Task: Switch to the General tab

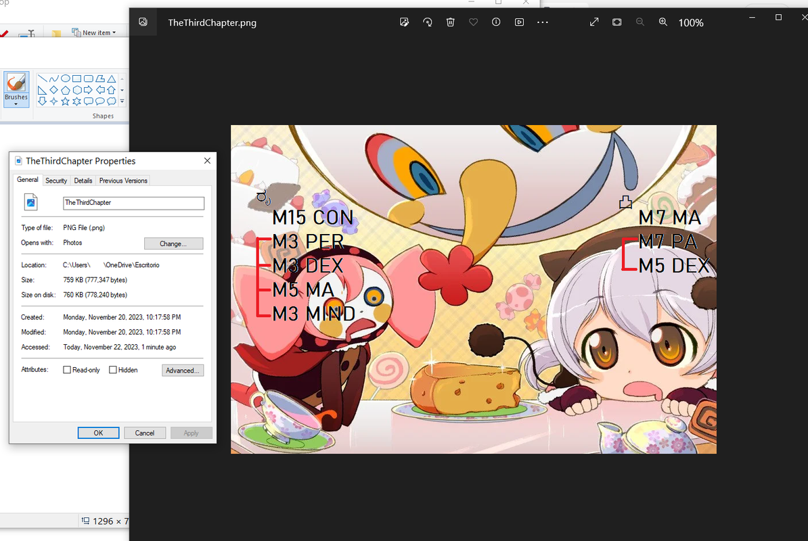Action: click(27, 180)
